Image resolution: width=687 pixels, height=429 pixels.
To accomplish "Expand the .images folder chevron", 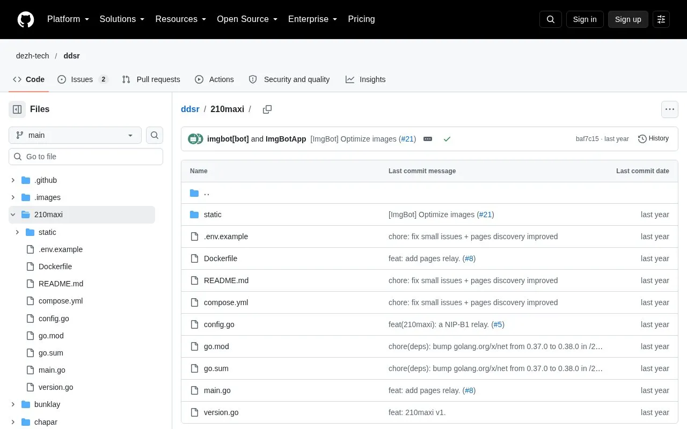I will 13,197.
